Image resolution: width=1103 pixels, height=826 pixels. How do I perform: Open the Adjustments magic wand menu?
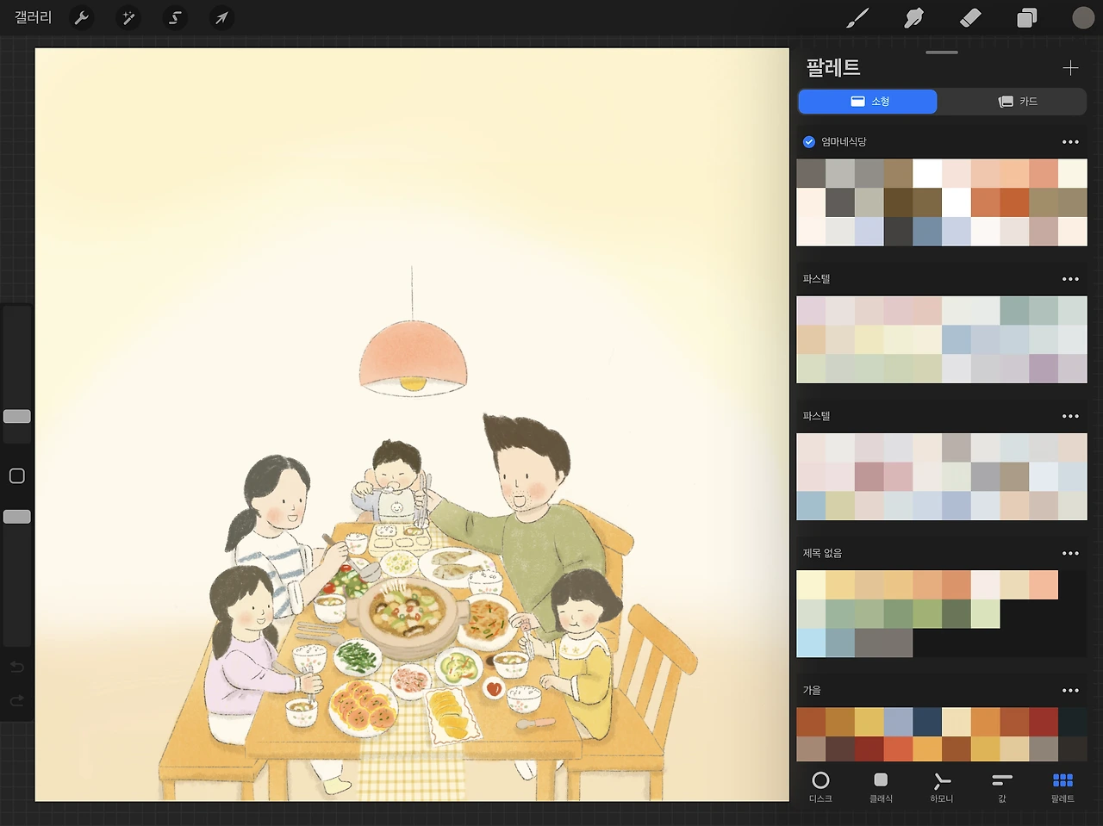point(128,17)
